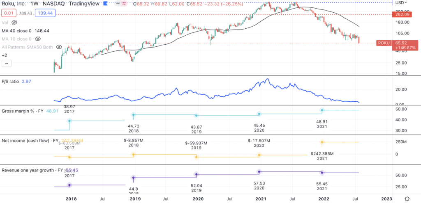The width and height of the screenshot is (421, 203).
Task: Click the 2021 Gross margin data marker
Action: click(322, 110)
